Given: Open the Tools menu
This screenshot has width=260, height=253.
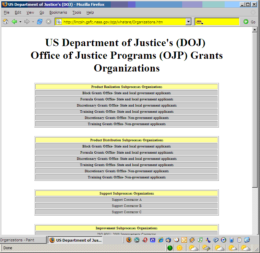Looking at the screenshot, I should [77, 12].
